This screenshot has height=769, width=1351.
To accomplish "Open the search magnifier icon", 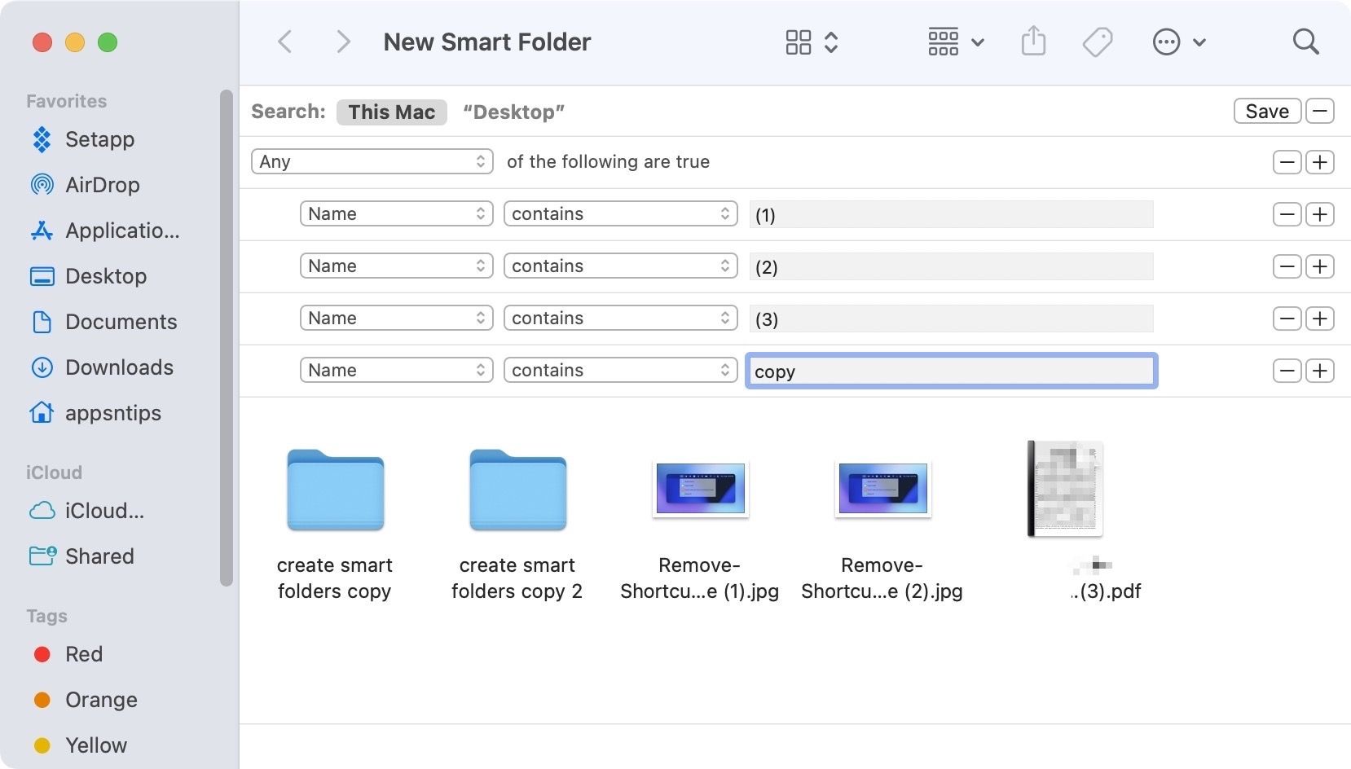I will (x=1305, y=42).
